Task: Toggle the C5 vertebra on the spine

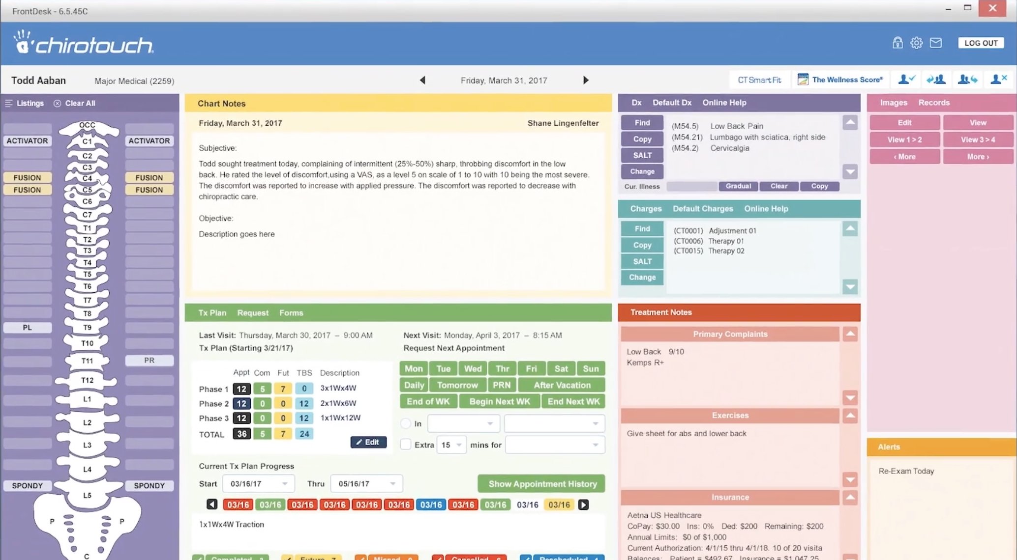Action: (87, 190)
